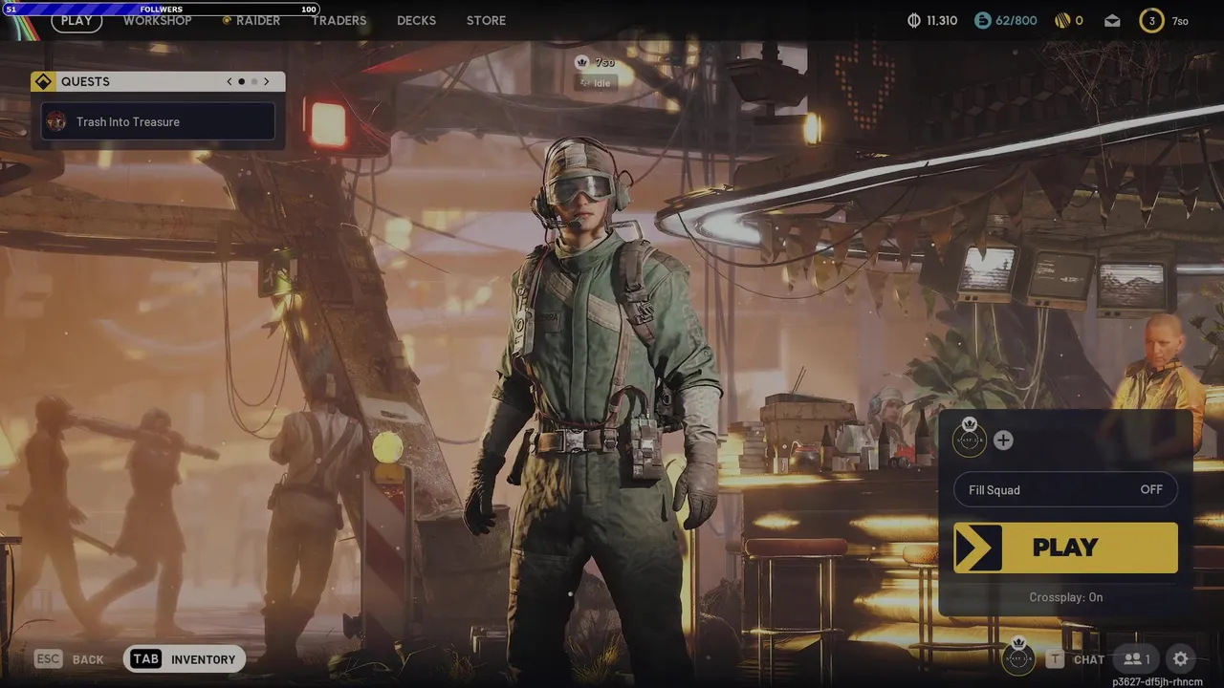Select the first quest page dot
Image resolution: width=1224 pixels, height=688 pixels.
point(241,82)
